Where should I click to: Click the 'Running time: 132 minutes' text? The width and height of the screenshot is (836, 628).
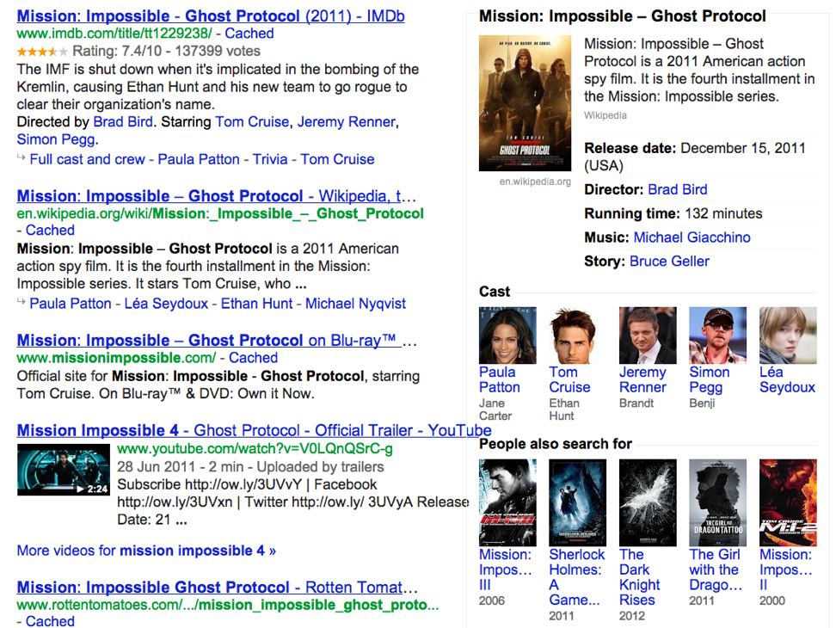[673, 213]
